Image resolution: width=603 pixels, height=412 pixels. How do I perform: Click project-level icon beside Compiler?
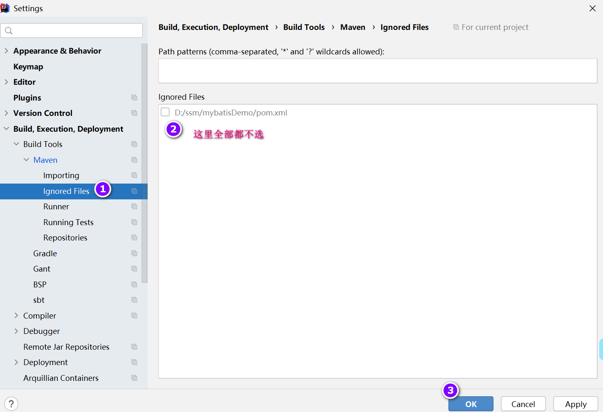[134, 316]
